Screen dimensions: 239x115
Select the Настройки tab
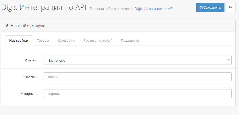19,41
